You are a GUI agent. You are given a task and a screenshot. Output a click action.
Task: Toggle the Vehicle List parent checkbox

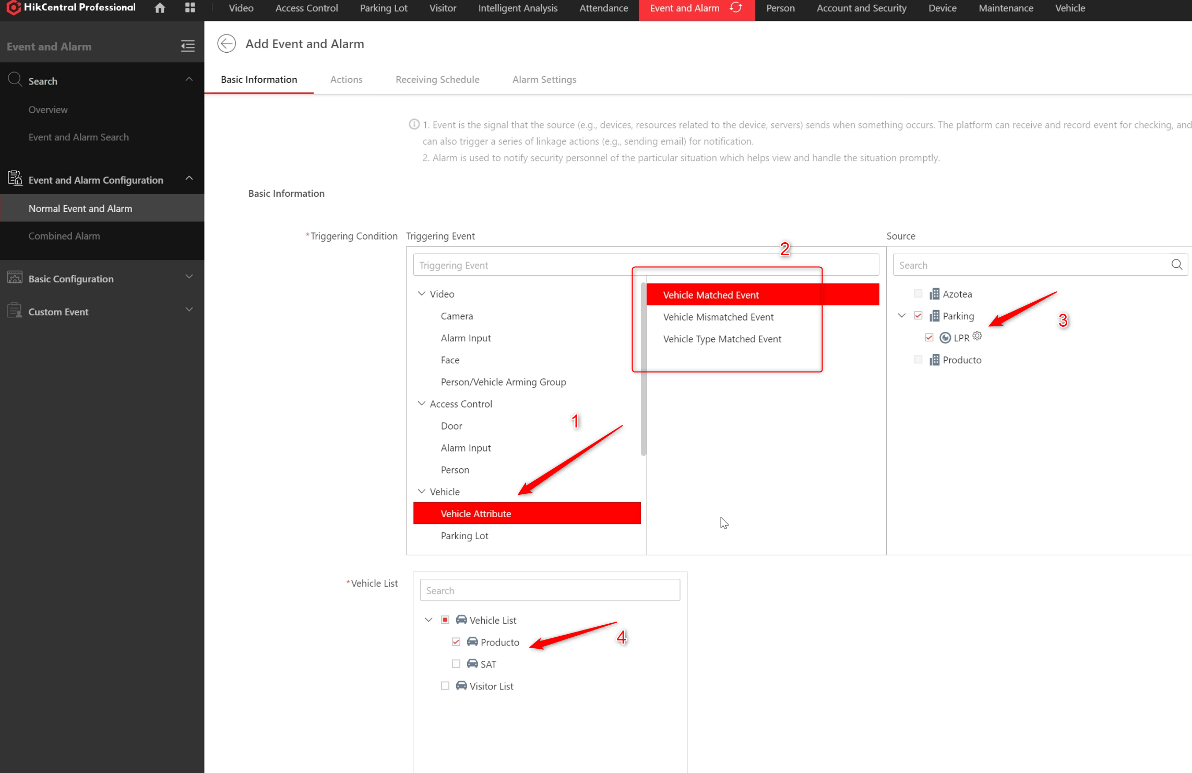[445, 620]
